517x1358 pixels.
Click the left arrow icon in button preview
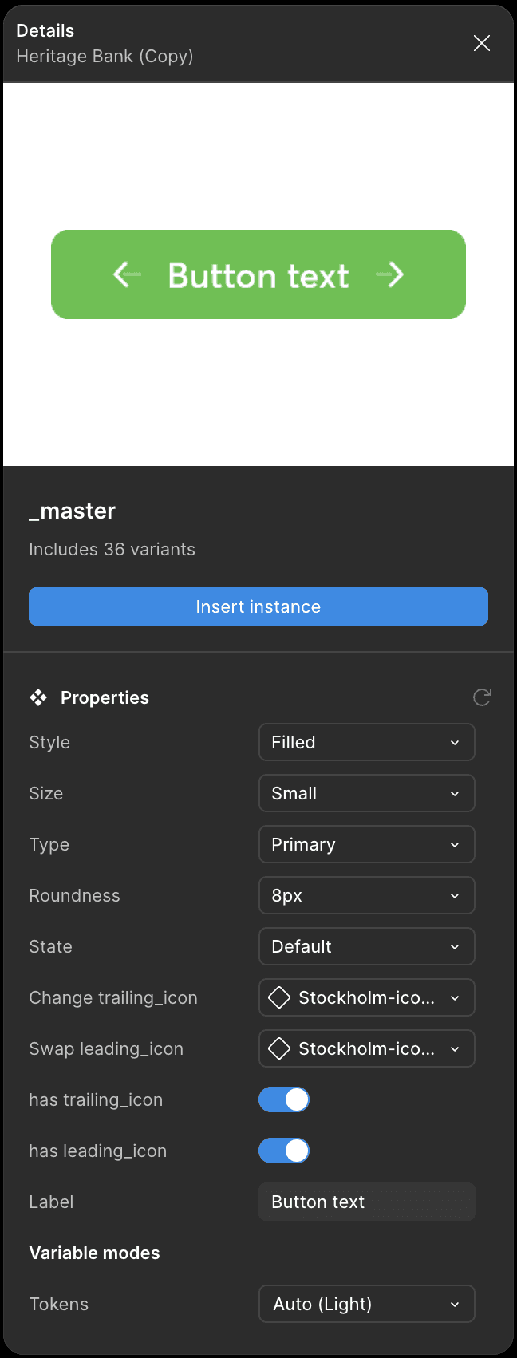(127, 274)
